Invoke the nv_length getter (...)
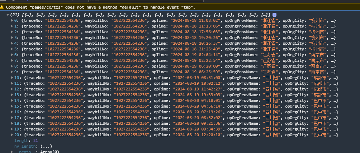Image resolution: width=360 pixels, height=153 pixels. 46,146
